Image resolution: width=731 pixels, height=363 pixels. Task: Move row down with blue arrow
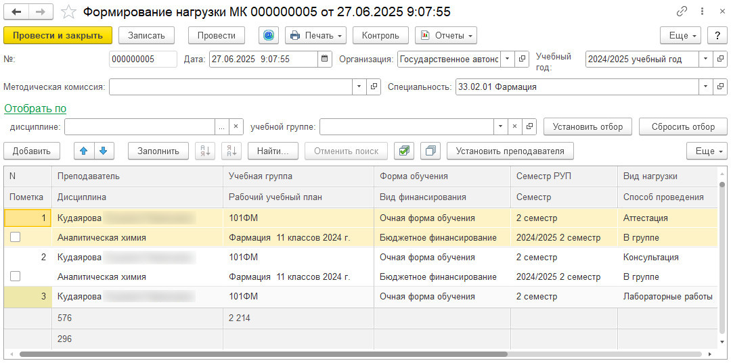point(104,151)
